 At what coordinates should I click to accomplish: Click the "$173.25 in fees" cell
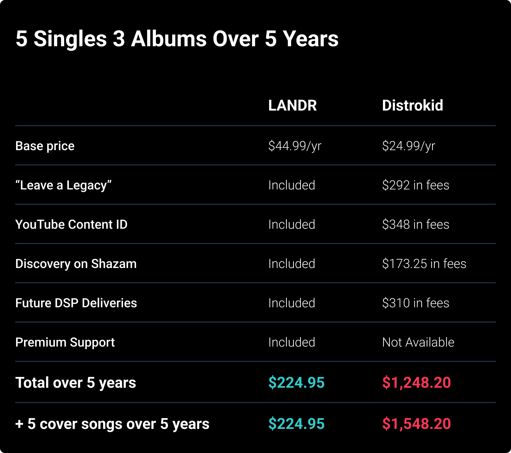[x=424, y=264]
